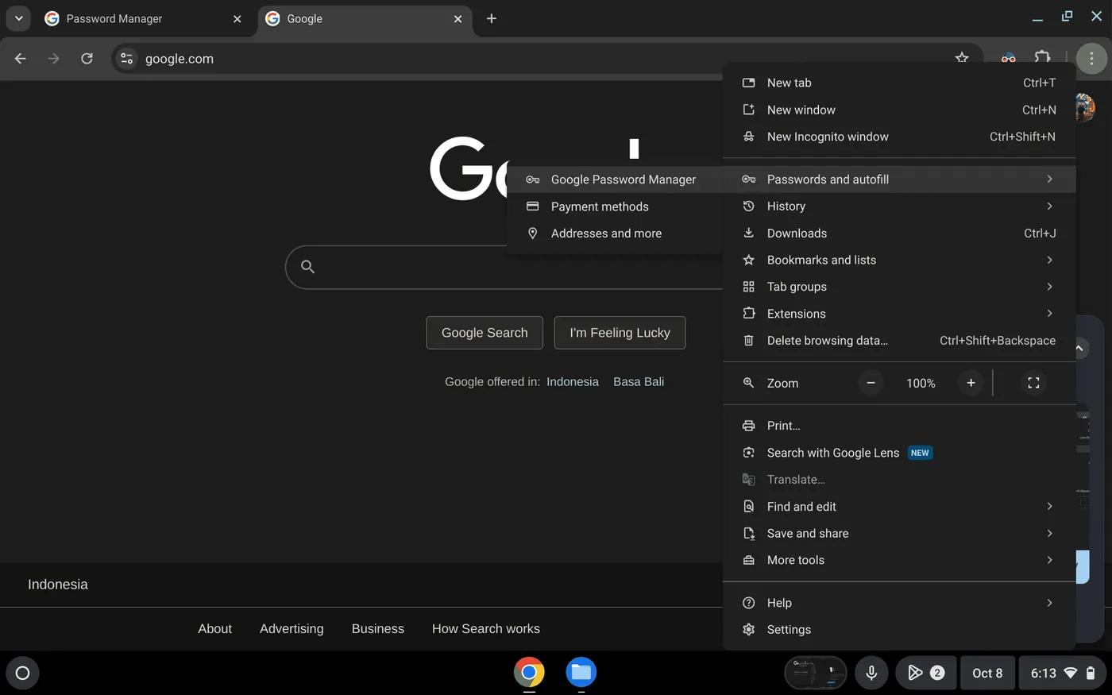Click the three-dot Chrome menu button
The width and height of the screenshot is (1112, 695).
[1091, 59]
